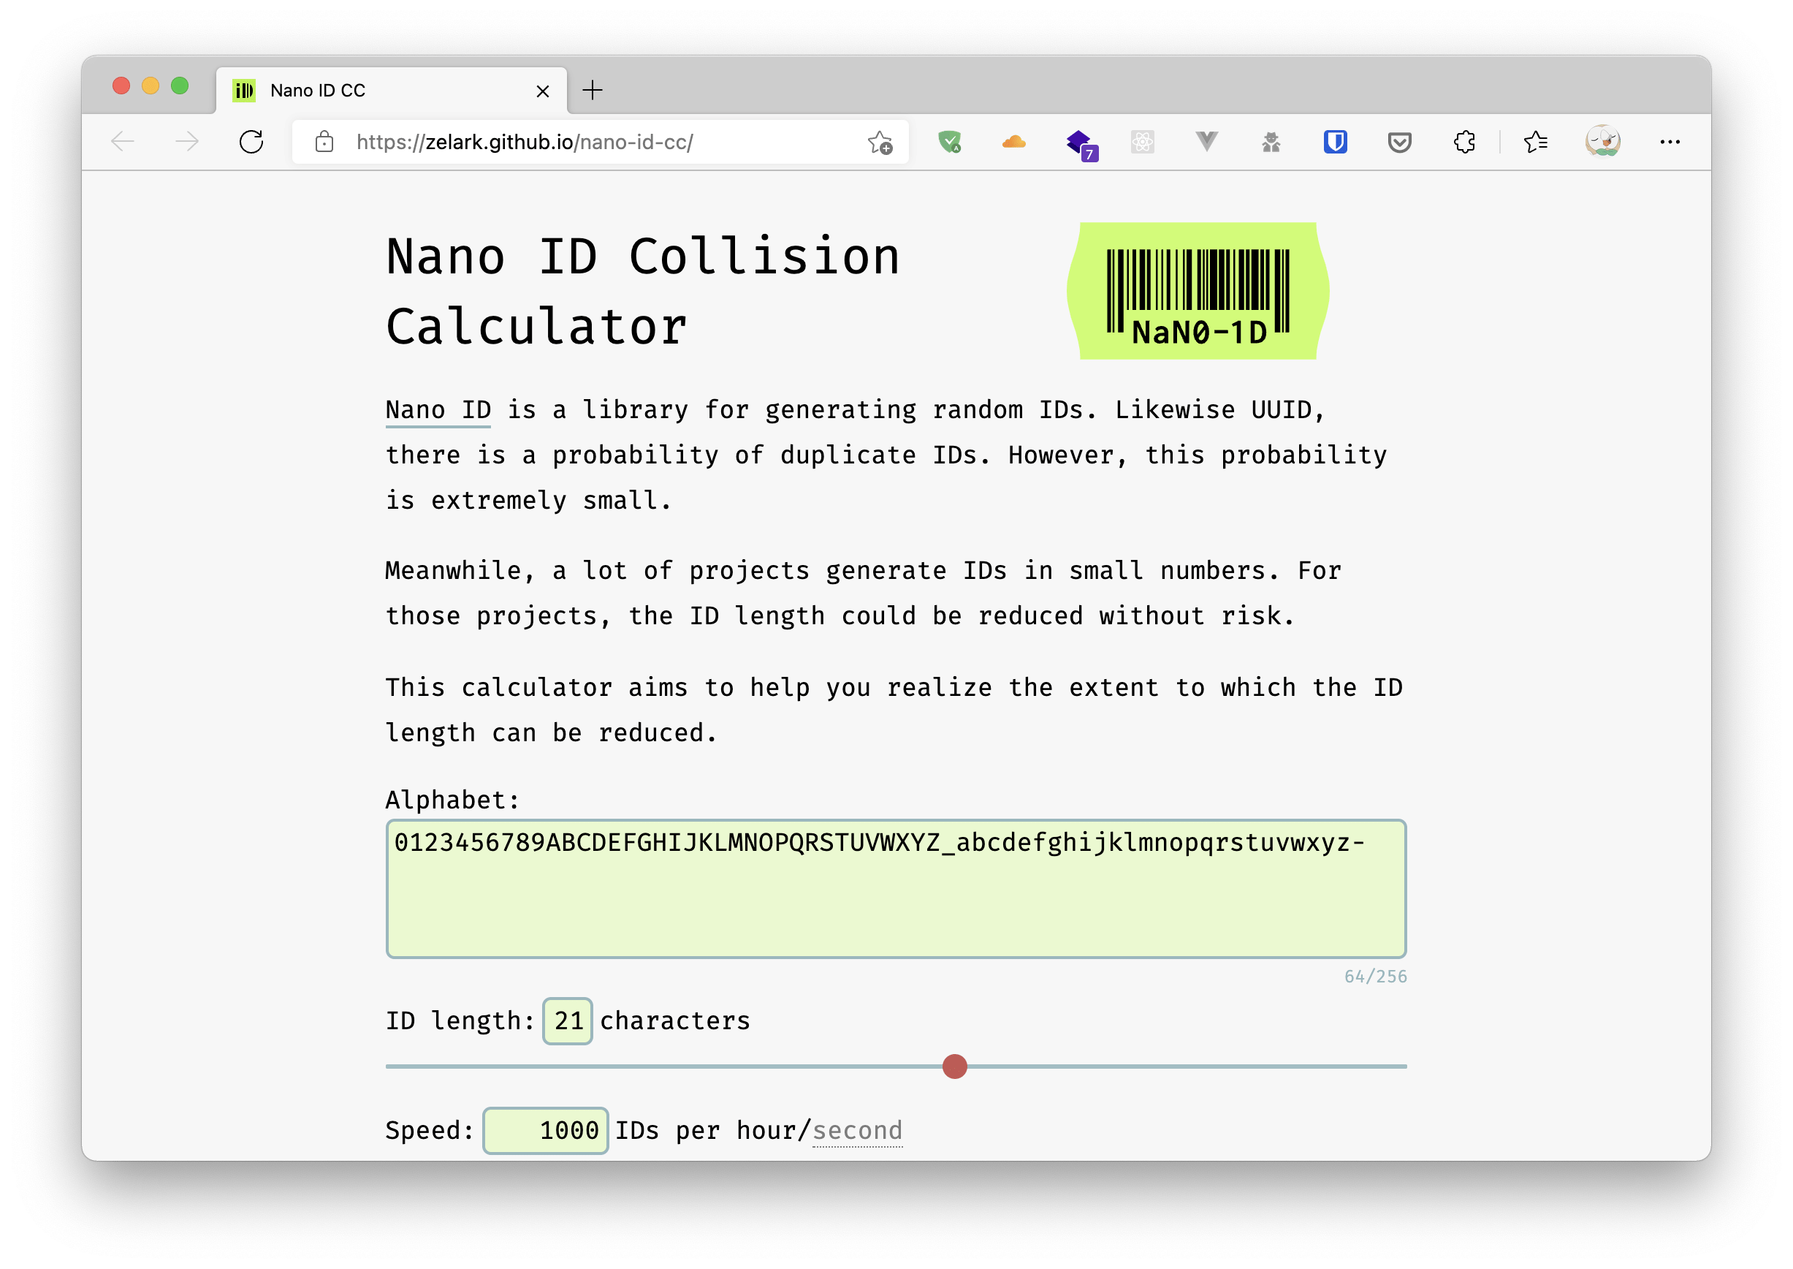Switch speed unit to second
Viewport: 1793px width, 1269px height.
858,1131
